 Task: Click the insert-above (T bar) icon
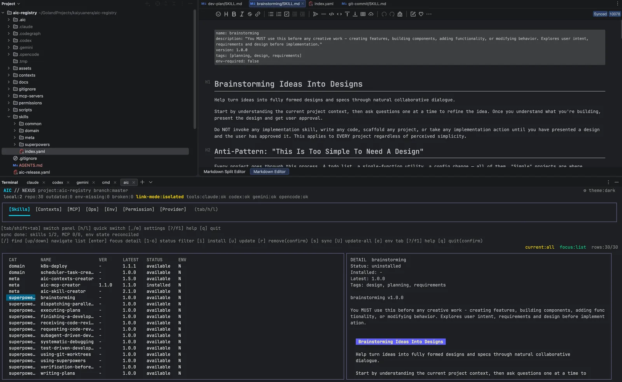coord(347,14)
